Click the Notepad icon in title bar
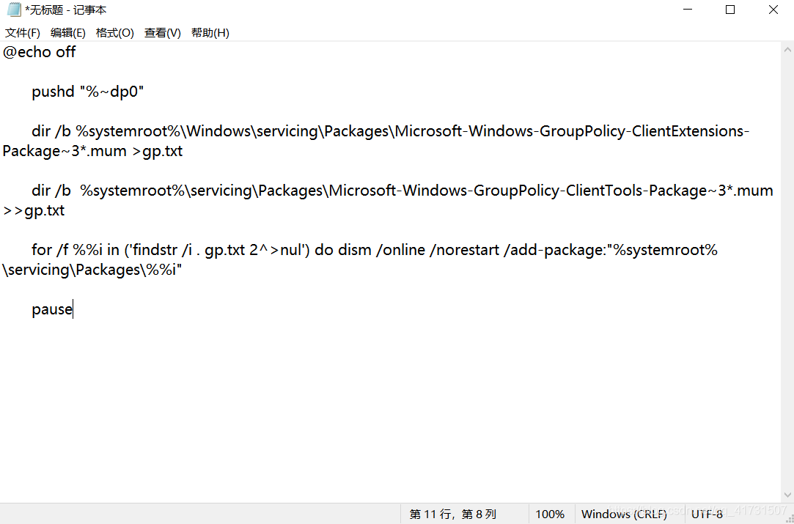Viewport: 794px width, 524px height. tap(14, 10)
